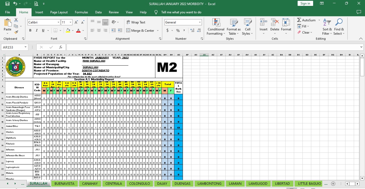Open Cell Styles gallery
Image resolution: width=365 pixels, height=189 pixels.
pos(248,27)
